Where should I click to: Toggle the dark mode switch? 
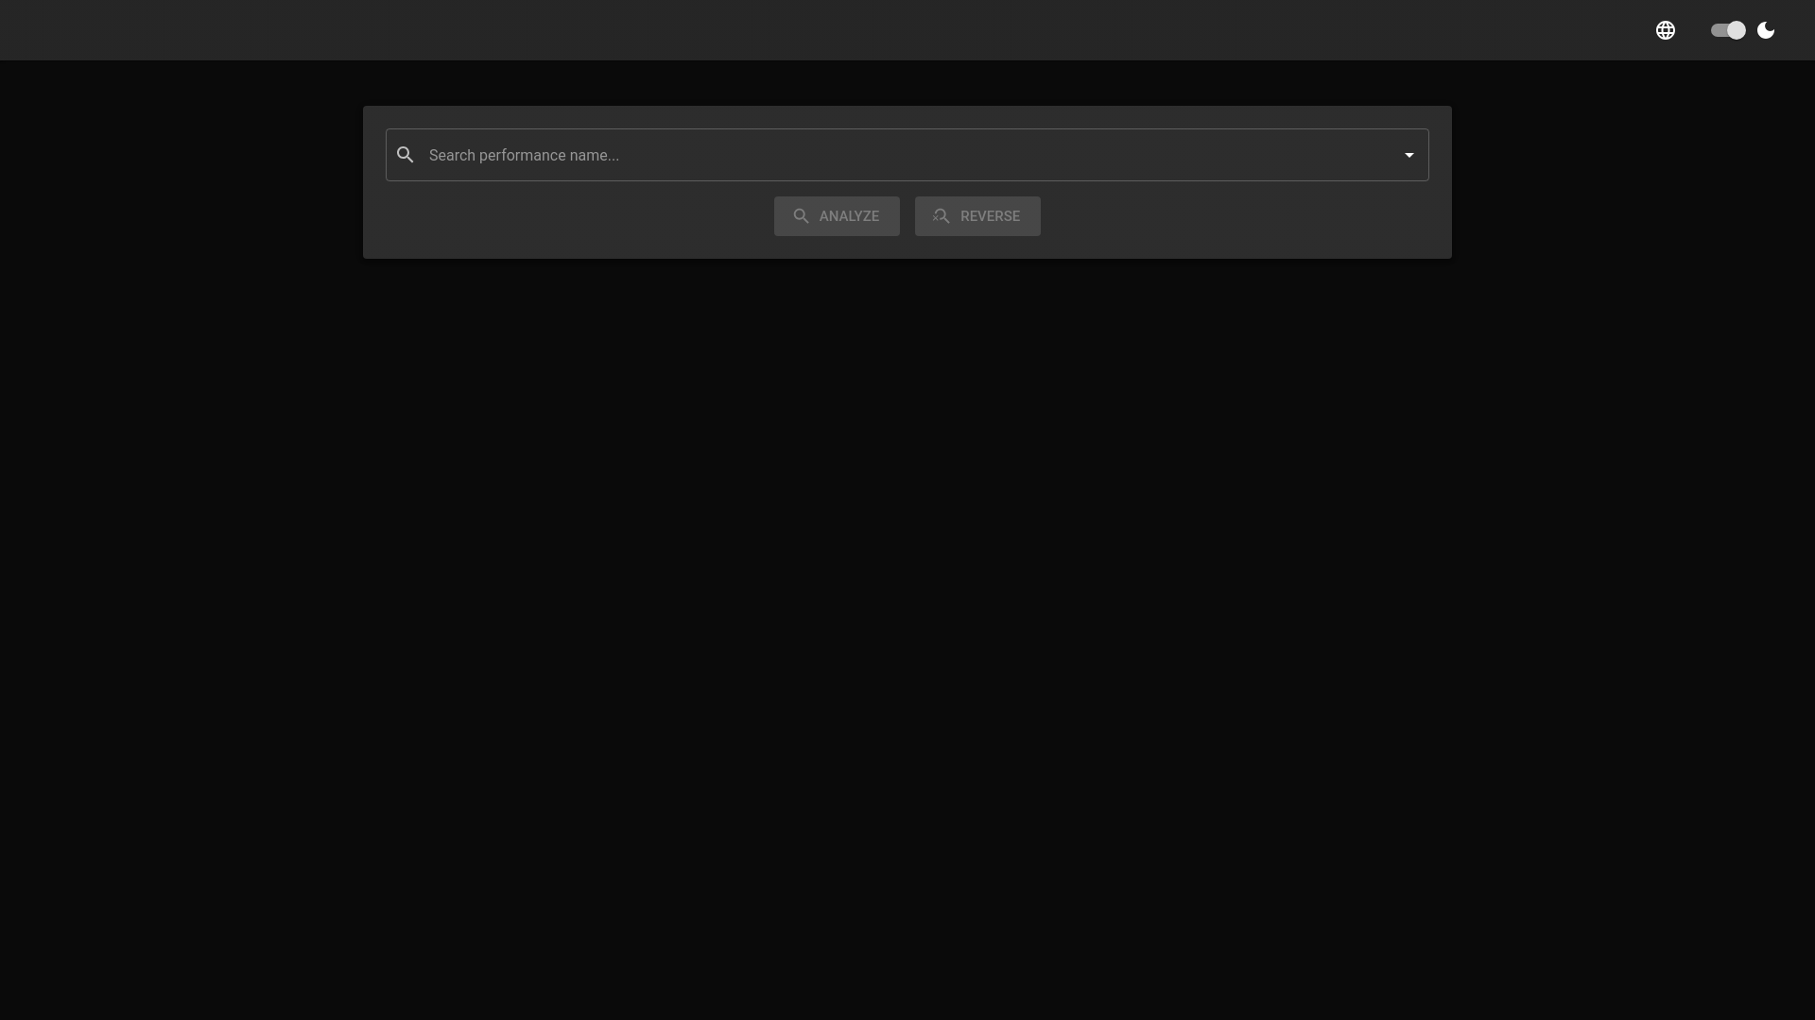[x=1728, y=30]
